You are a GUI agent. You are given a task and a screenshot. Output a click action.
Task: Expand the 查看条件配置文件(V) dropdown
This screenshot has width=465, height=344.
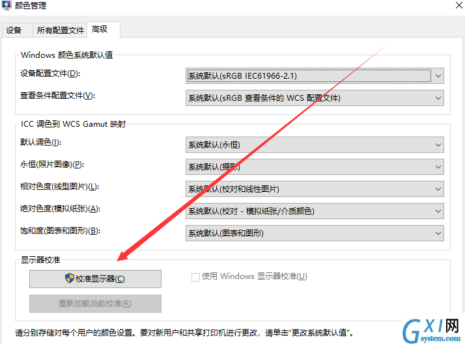point(315,98)
